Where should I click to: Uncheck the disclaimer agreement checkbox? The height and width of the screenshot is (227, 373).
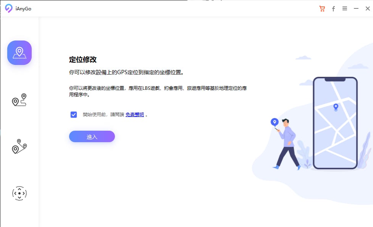coord(74,115)
